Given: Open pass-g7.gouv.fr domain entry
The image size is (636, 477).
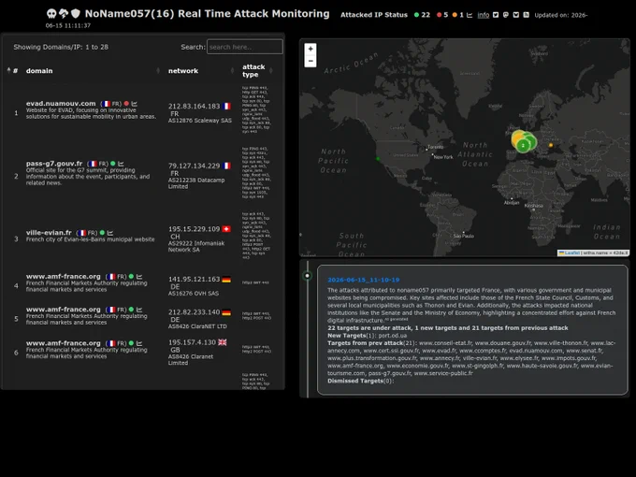Looking at the screenshot, I should click(x=54, y=164).
